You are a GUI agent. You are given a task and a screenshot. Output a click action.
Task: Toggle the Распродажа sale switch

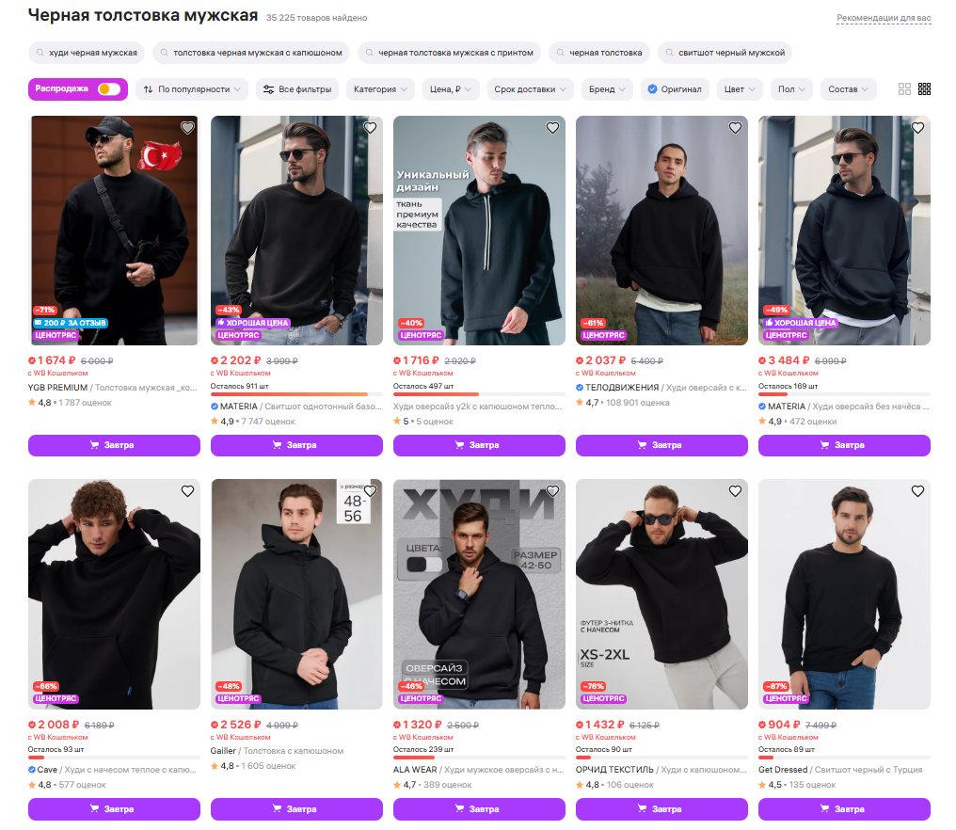(x=108, y=89)
